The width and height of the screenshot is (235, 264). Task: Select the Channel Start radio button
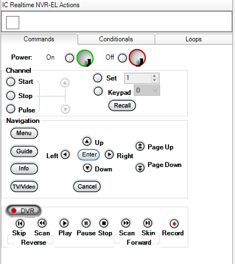point(10,82)
